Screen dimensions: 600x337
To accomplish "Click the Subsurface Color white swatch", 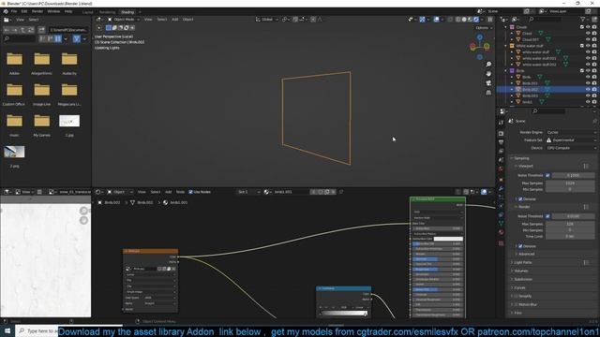I will coord(448,239).
